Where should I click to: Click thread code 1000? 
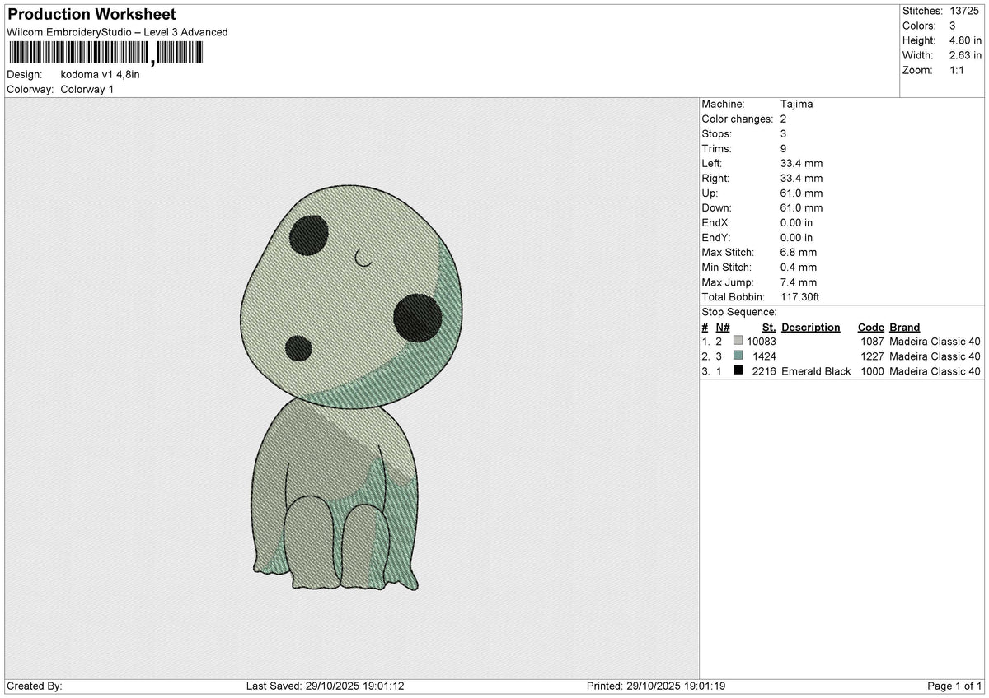click(x=872, y=371)
